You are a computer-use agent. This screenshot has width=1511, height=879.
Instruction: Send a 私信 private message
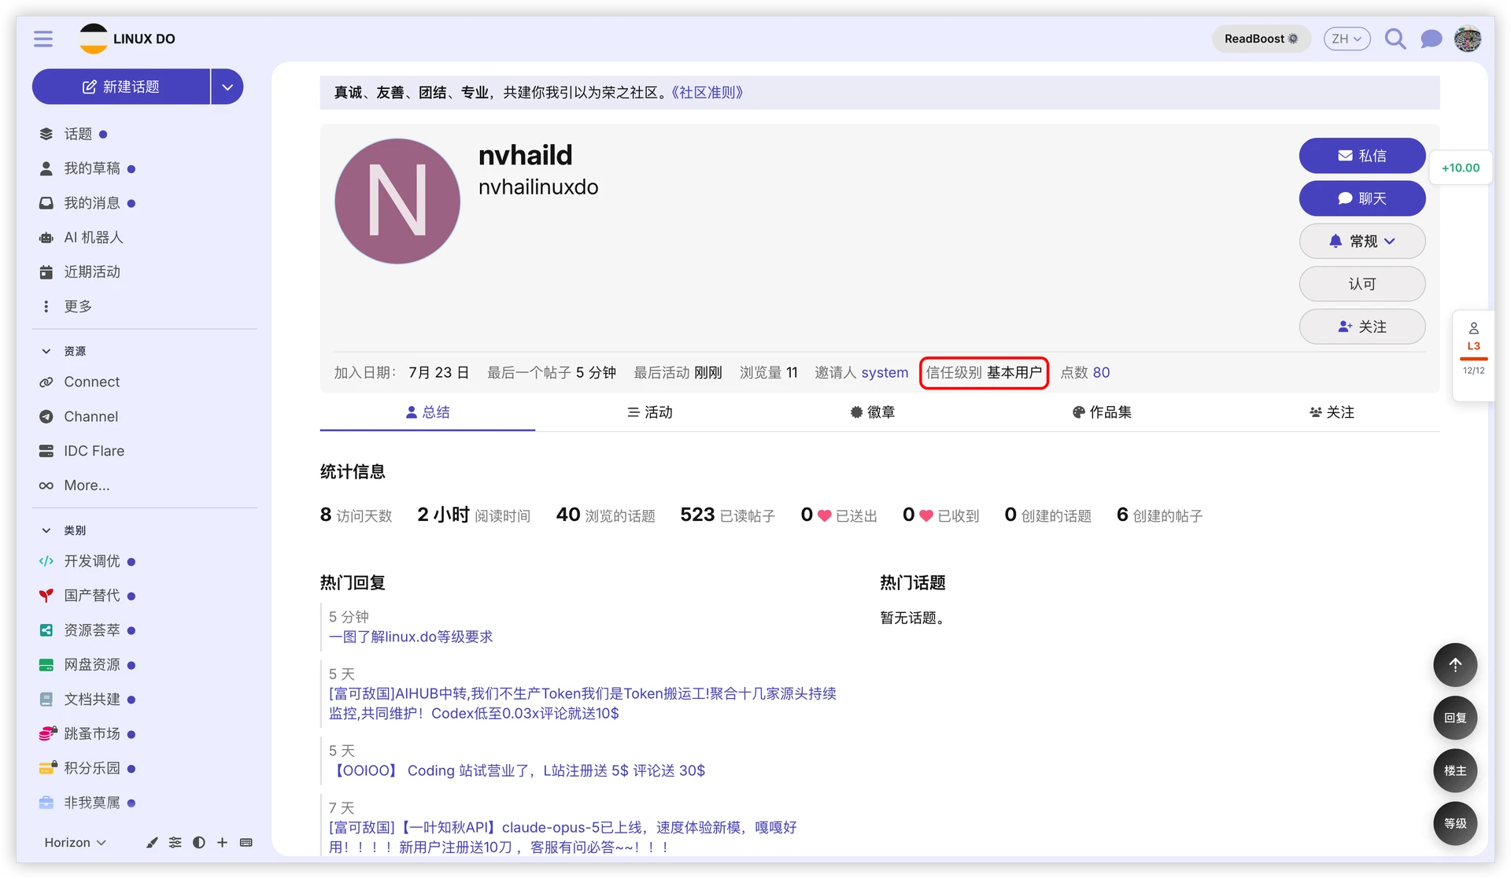[1361, 156]
